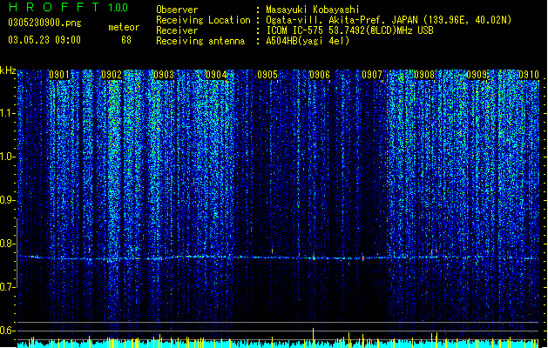Click the 0.6 kHz axis label
548x348 pixels.
click(x=8, y=331)
